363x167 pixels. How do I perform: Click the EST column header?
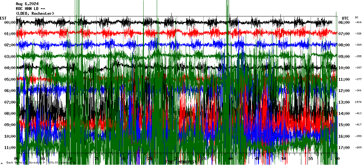tap(4, 18)
